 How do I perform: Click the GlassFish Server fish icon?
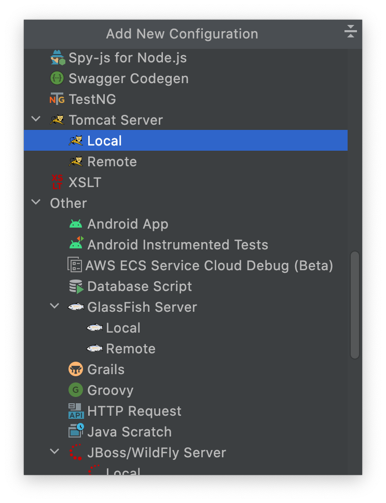point(76,307)
